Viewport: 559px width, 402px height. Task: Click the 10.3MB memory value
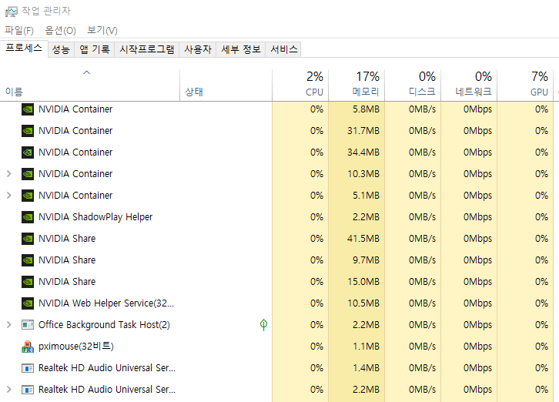tap(363, 174)
